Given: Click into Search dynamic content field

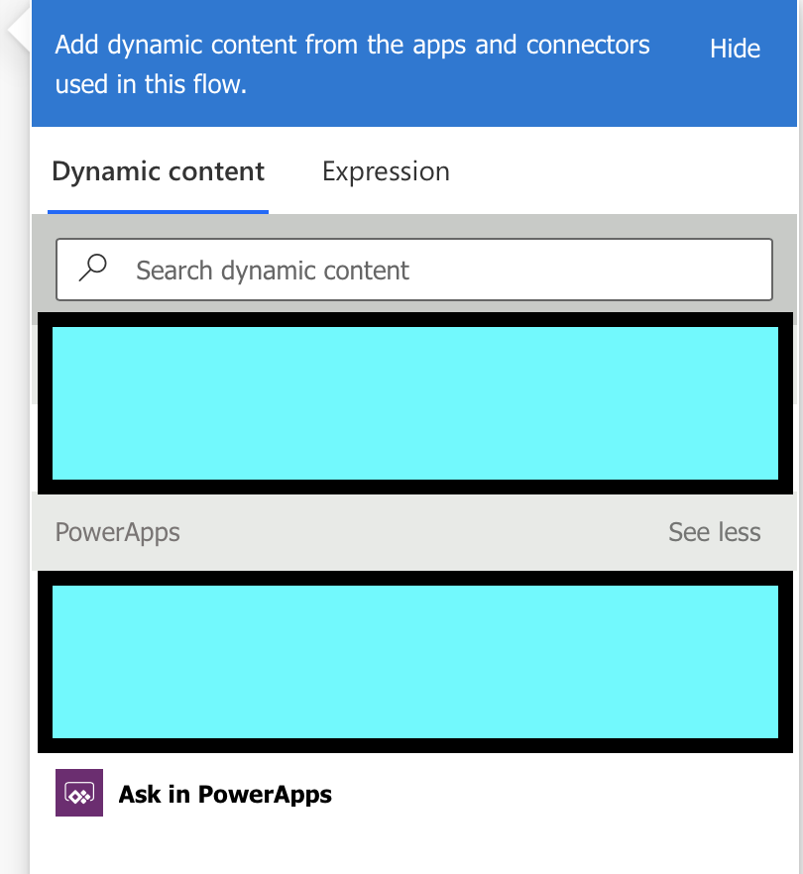Looking at the screenshot, I should (413, 270).
